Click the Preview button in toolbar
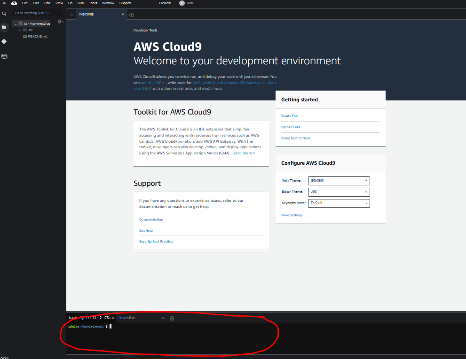 [x=165, y=3]
